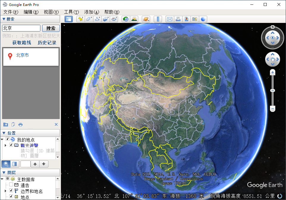
Task: Open the 帮助(H) menu
Action: click(112, 12)
